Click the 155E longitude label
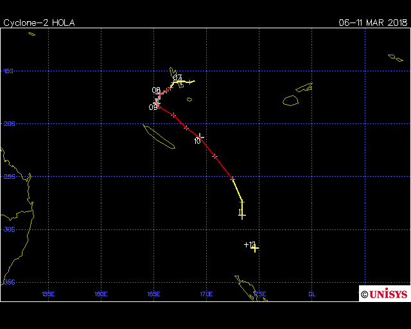Viewport: 411px width, 329px height. 48,294
